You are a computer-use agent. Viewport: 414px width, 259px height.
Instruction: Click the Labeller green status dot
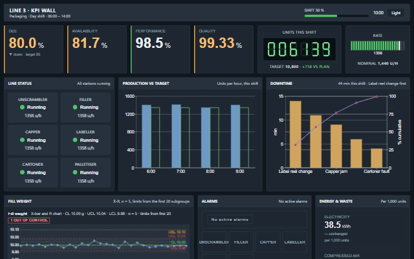[x=75, y=140]
